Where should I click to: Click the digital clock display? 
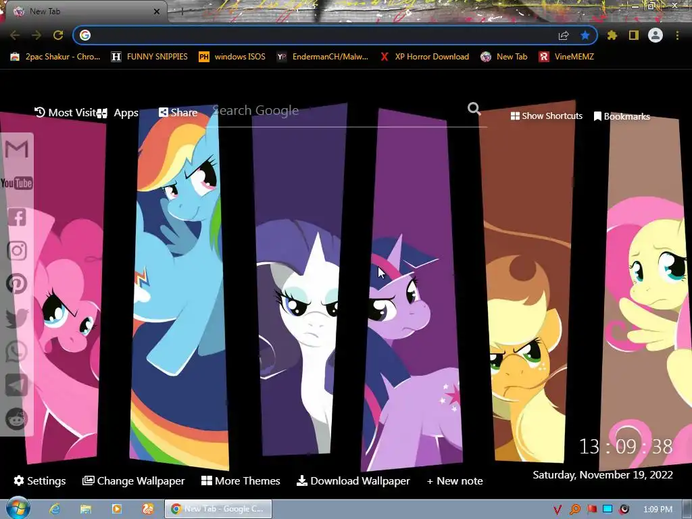coord(626,447)
